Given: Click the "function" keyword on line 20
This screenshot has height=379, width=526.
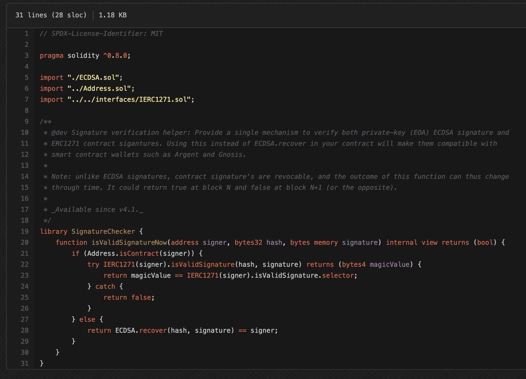Looking at the screenshot, I should (x=72, y=243).
